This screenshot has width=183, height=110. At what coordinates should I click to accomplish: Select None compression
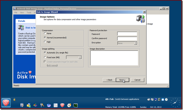[x=45, y=33]
